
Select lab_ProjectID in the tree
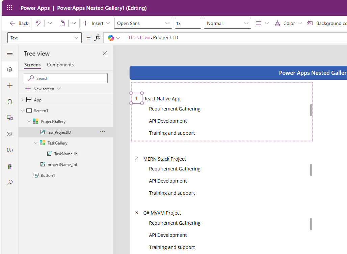59,132
